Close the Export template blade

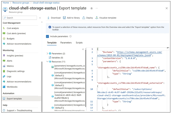(166, 8)
